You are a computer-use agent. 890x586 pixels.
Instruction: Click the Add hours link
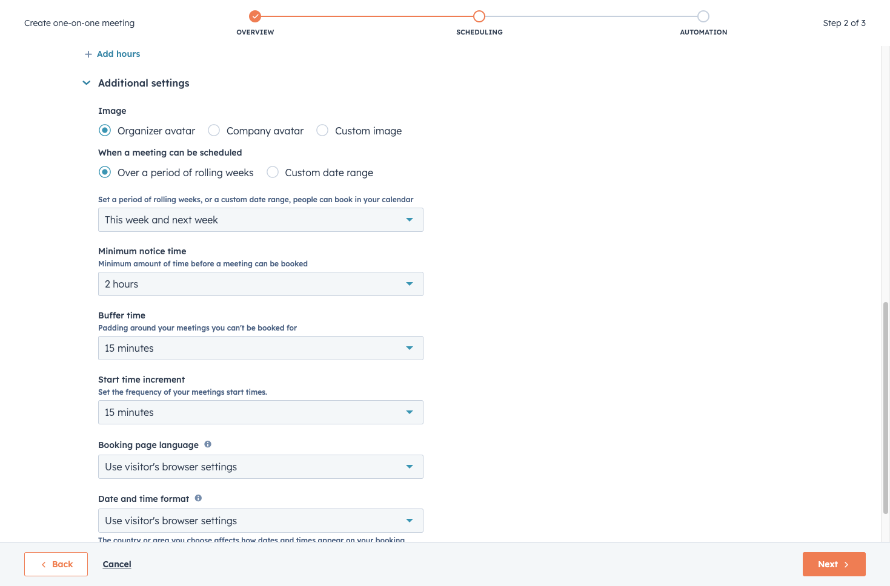[118, 54]
